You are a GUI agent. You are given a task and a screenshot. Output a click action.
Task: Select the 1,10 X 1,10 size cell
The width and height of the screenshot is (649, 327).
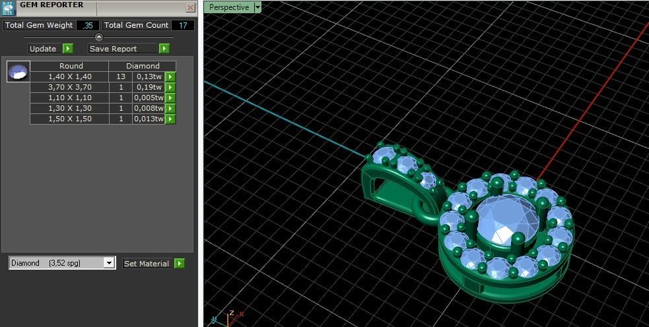[69, 98]
